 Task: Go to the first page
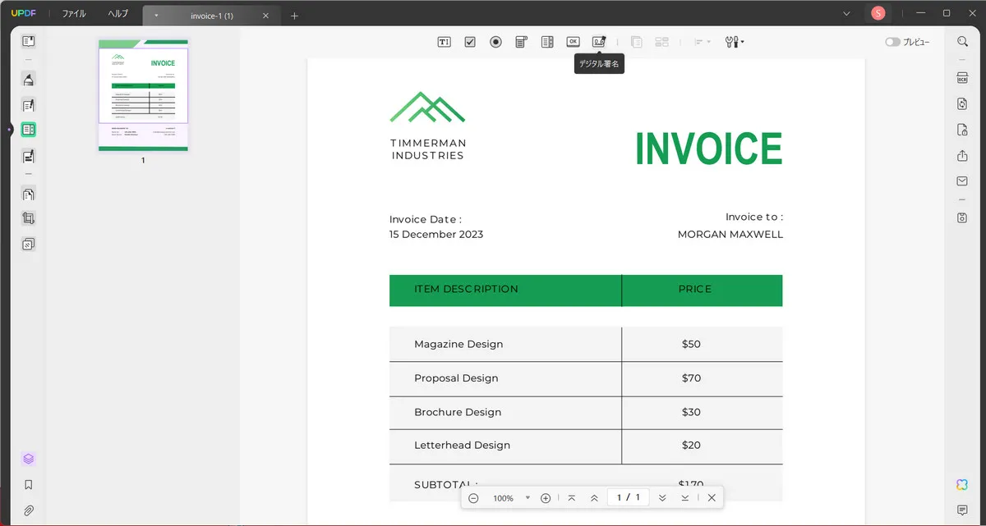coord(572,498)
